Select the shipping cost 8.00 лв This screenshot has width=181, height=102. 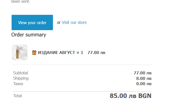144,78
